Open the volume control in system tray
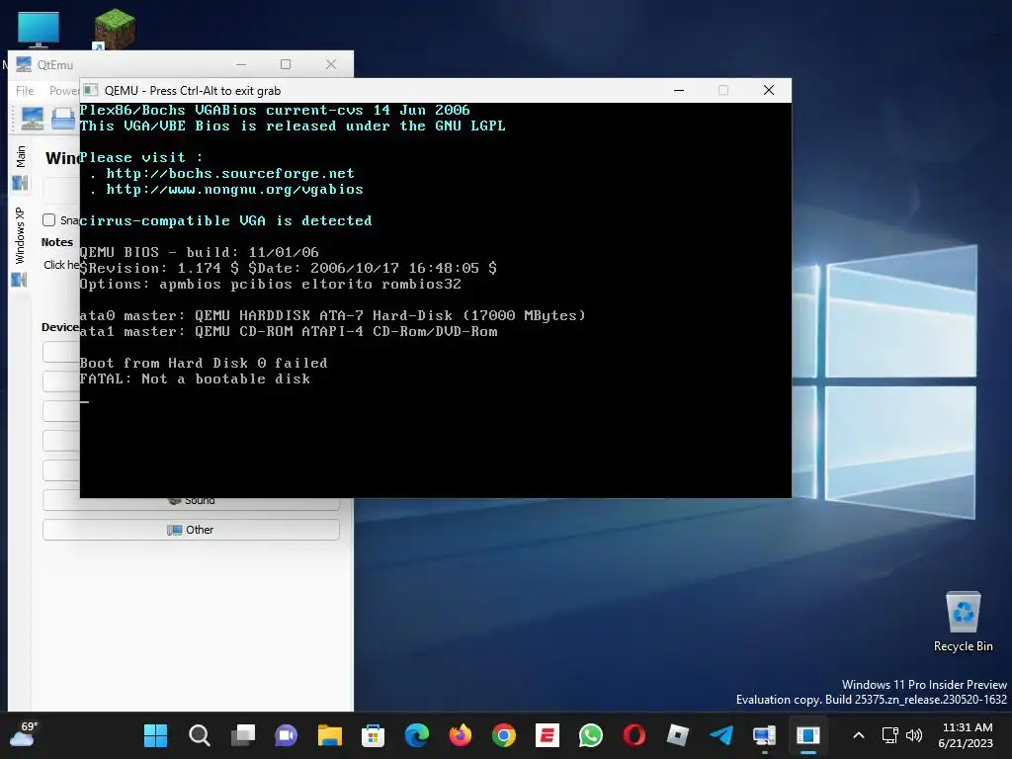Viewport: 1012px width, 759px height. (914, 735)
